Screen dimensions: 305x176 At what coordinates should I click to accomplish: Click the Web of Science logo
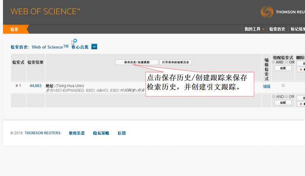(x=45, y=11)
